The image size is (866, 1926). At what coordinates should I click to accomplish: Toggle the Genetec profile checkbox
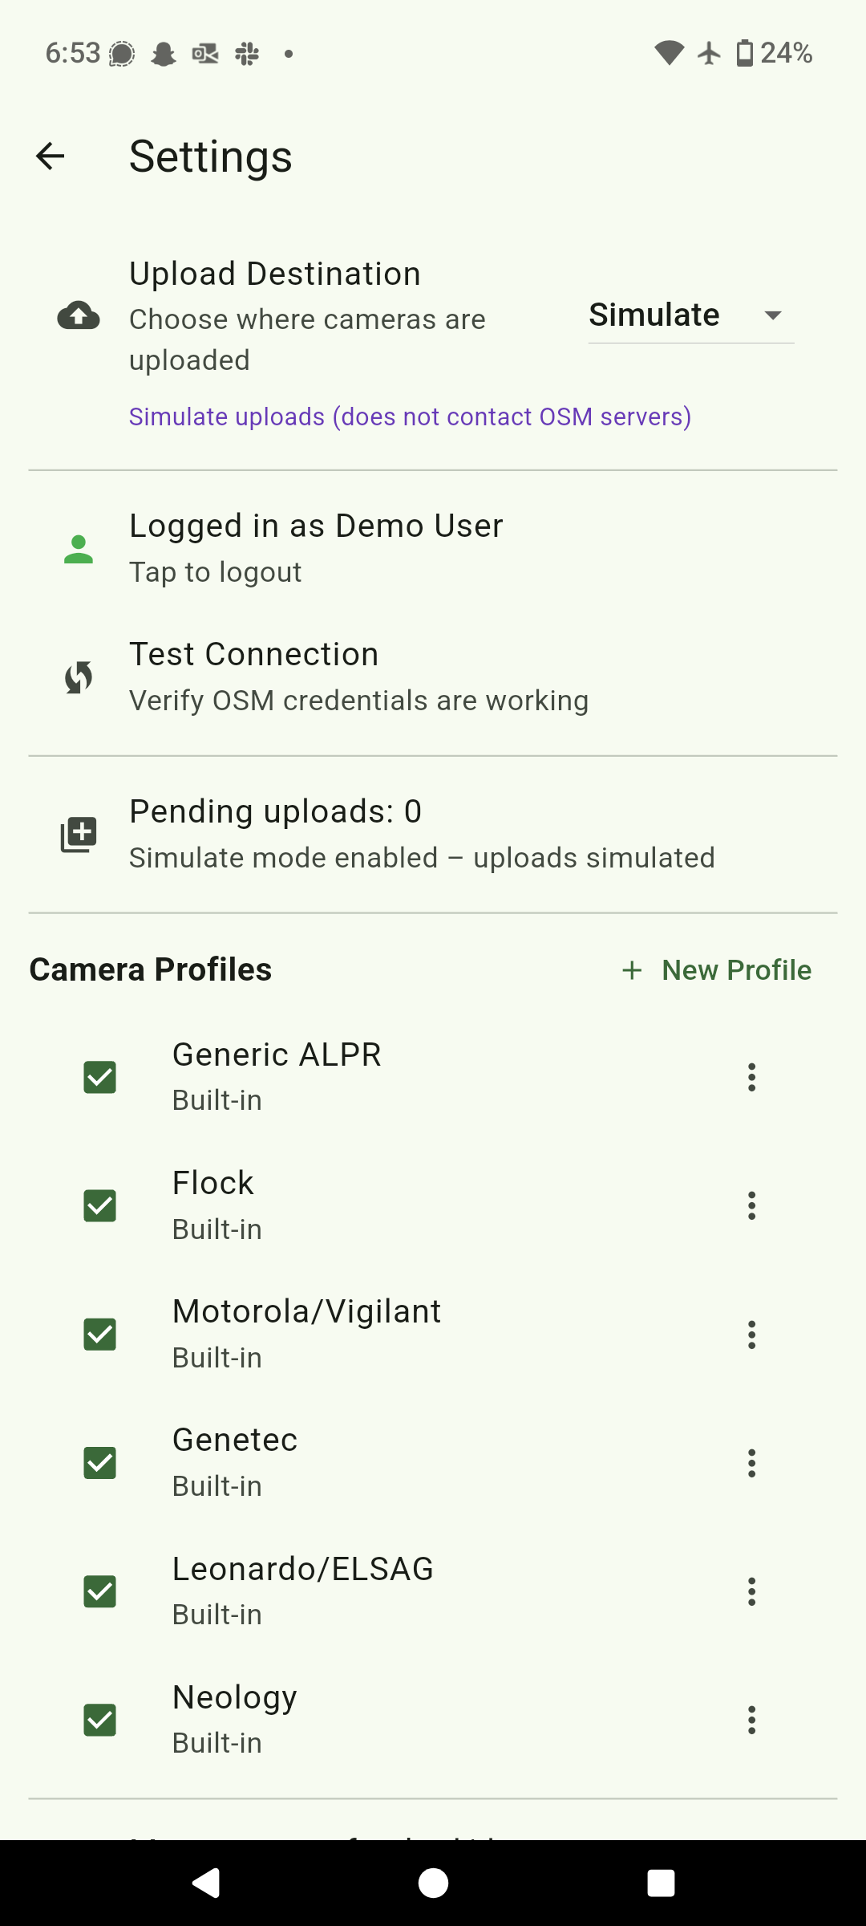(100, 1463)
